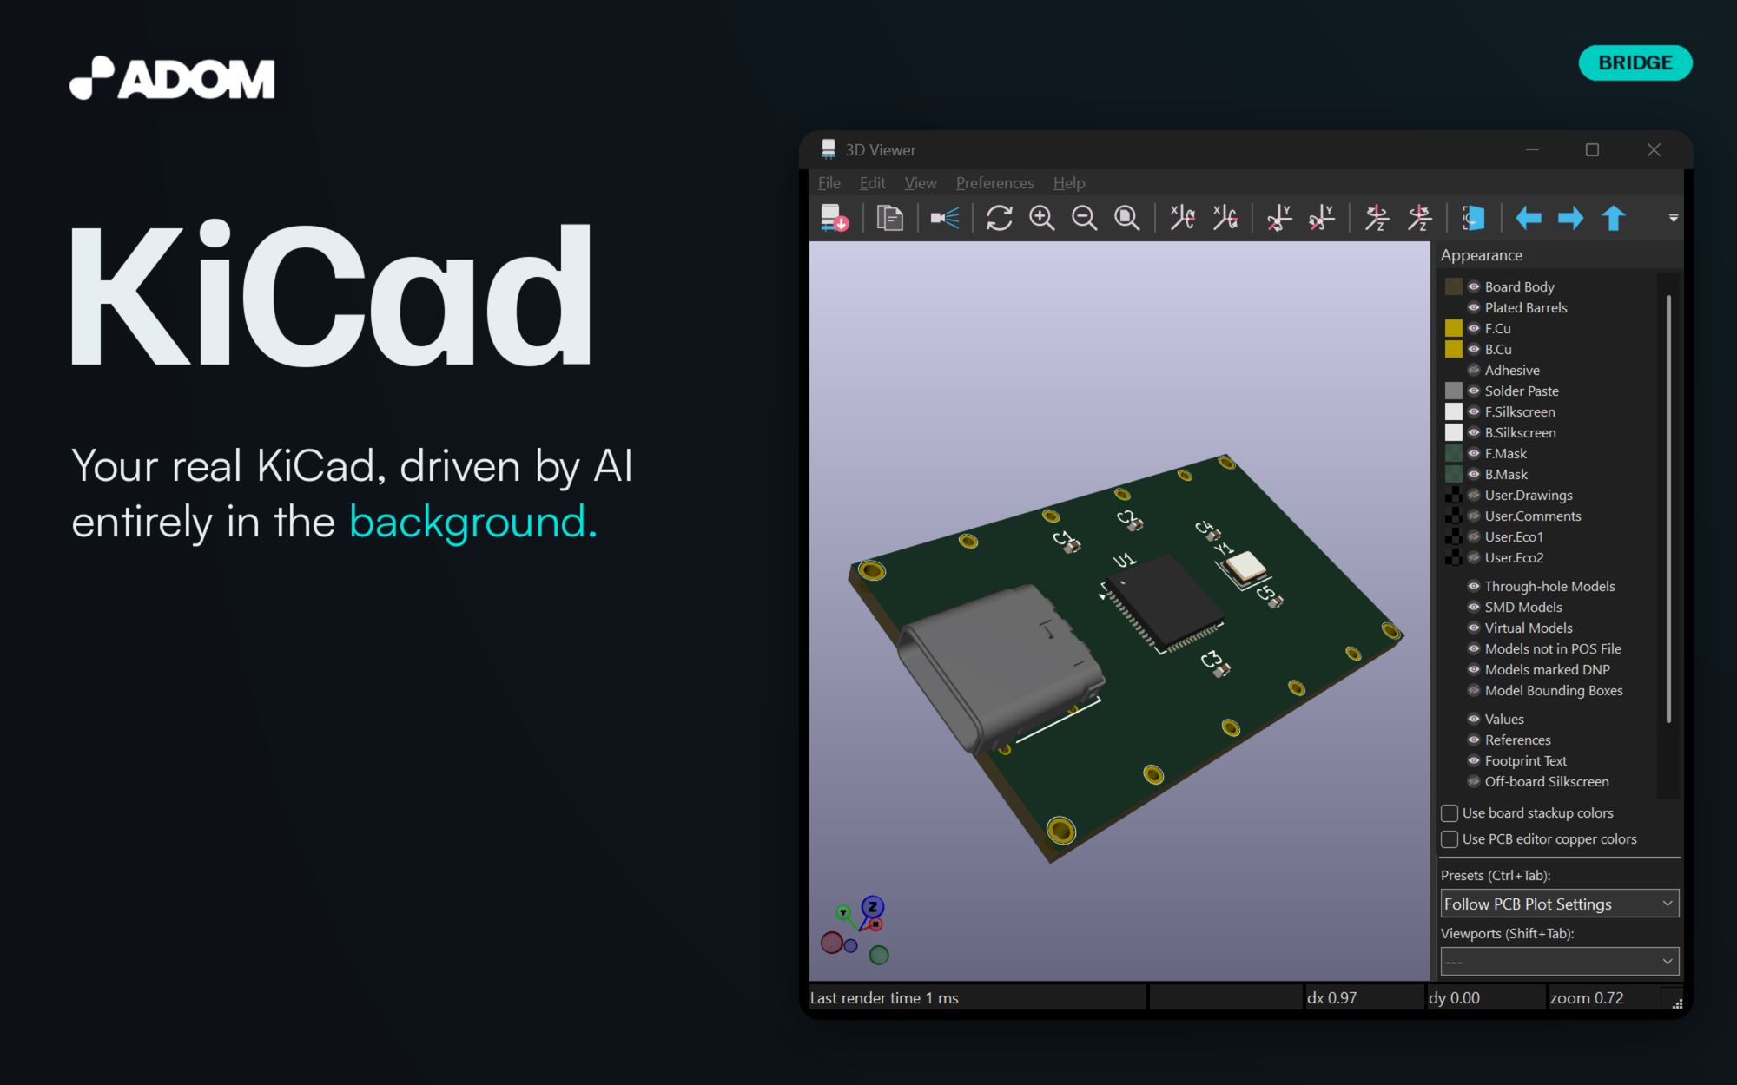The height and width of the screenshot is (1085, 1737).
Task: Move board right with blue arrow
Action: pyautogui.click(x=1571, y=218)
